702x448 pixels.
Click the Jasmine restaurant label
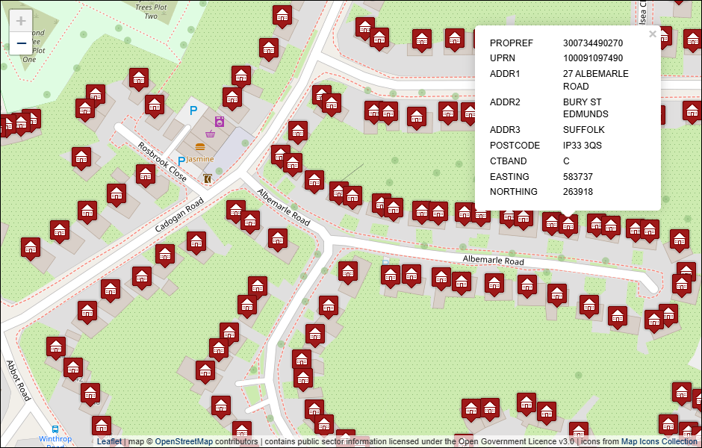click(199, 160)
